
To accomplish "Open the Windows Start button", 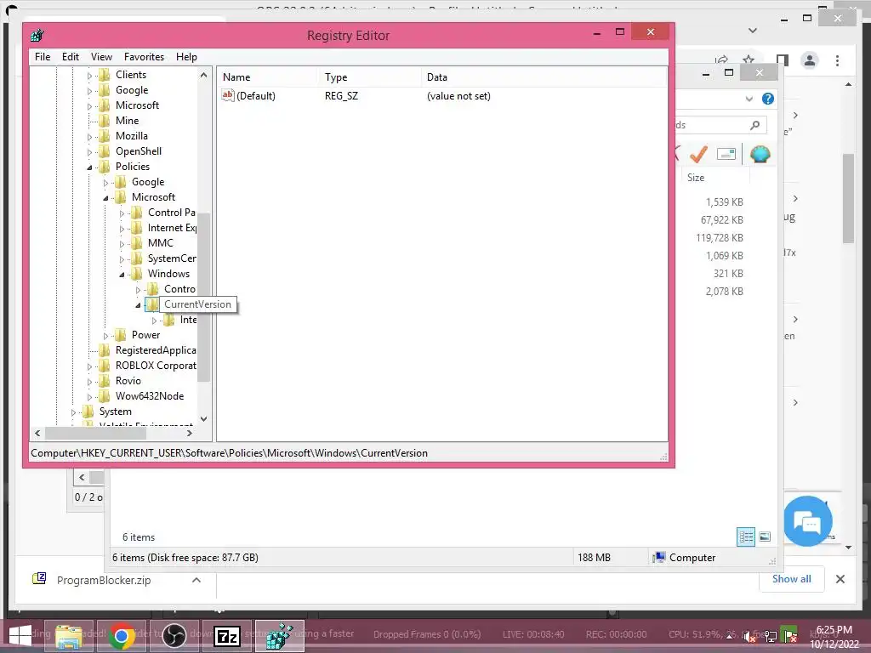I will (20, 636).
